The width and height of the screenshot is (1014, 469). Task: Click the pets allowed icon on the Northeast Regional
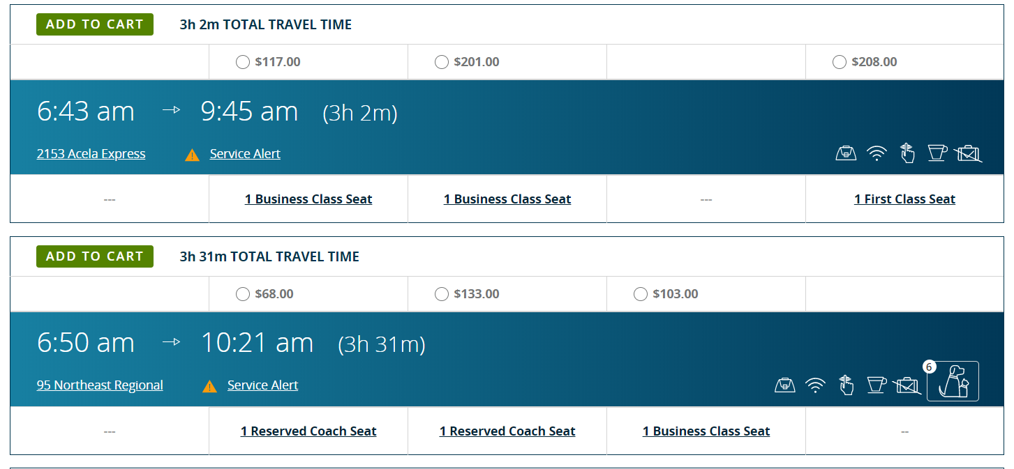click(953, 381)
